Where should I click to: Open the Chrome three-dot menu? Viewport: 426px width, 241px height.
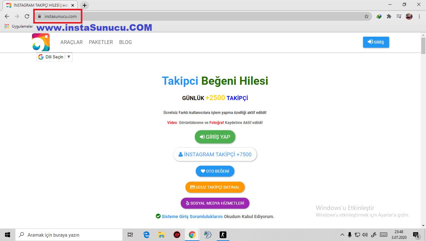[x=419, y=16]
